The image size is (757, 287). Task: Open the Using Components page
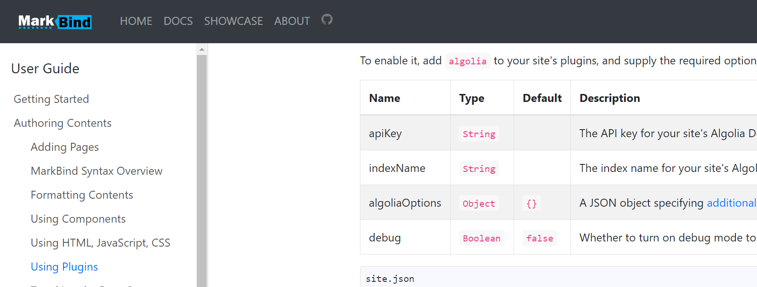click(78, 219)
